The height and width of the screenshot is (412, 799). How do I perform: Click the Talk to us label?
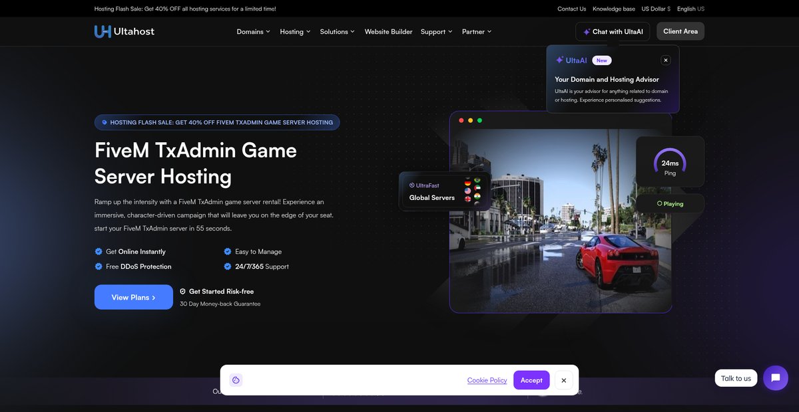pyautogui.click(x=736, y=378)
